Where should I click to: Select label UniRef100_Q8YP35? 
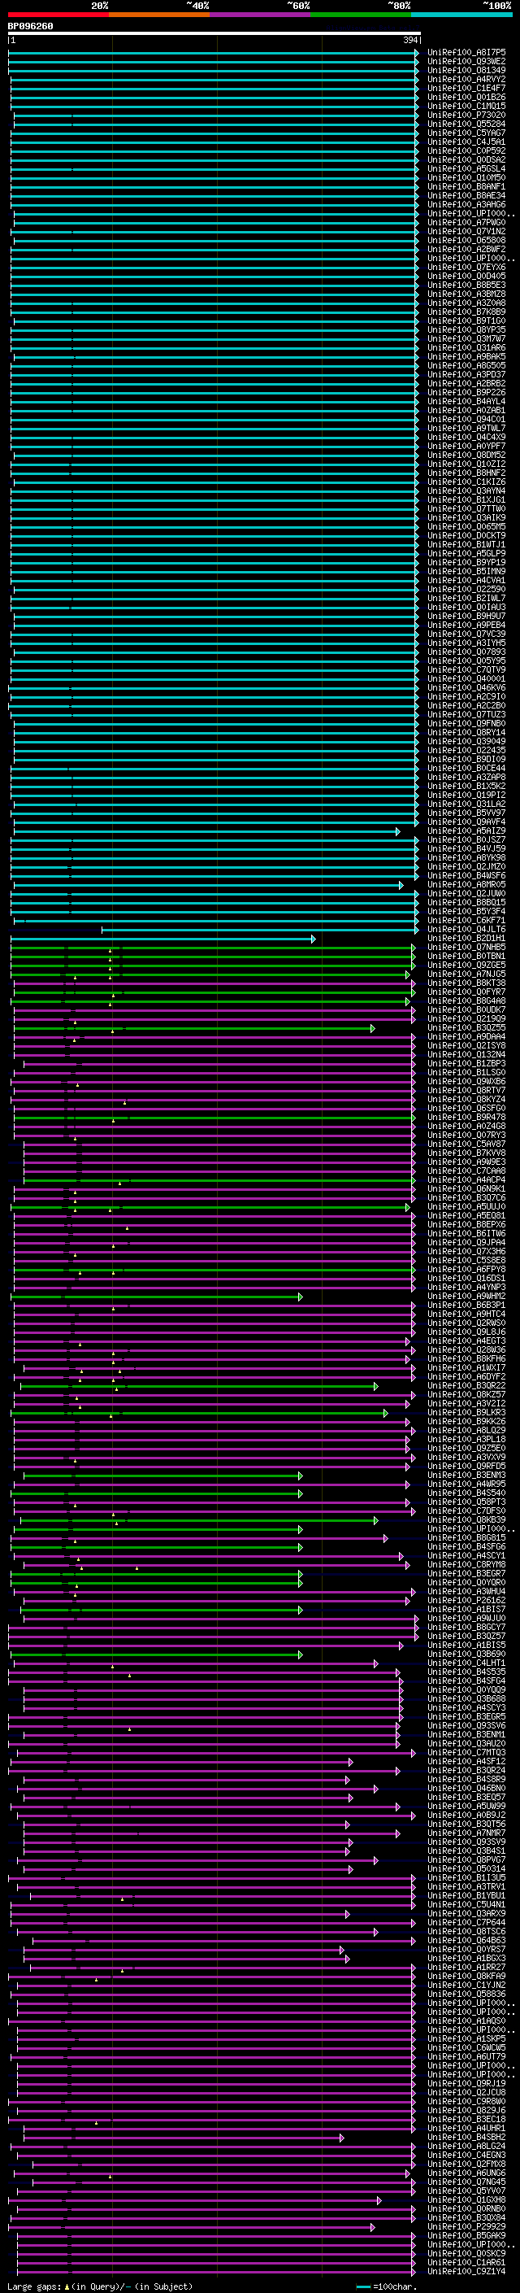click(x=466, y=329)
